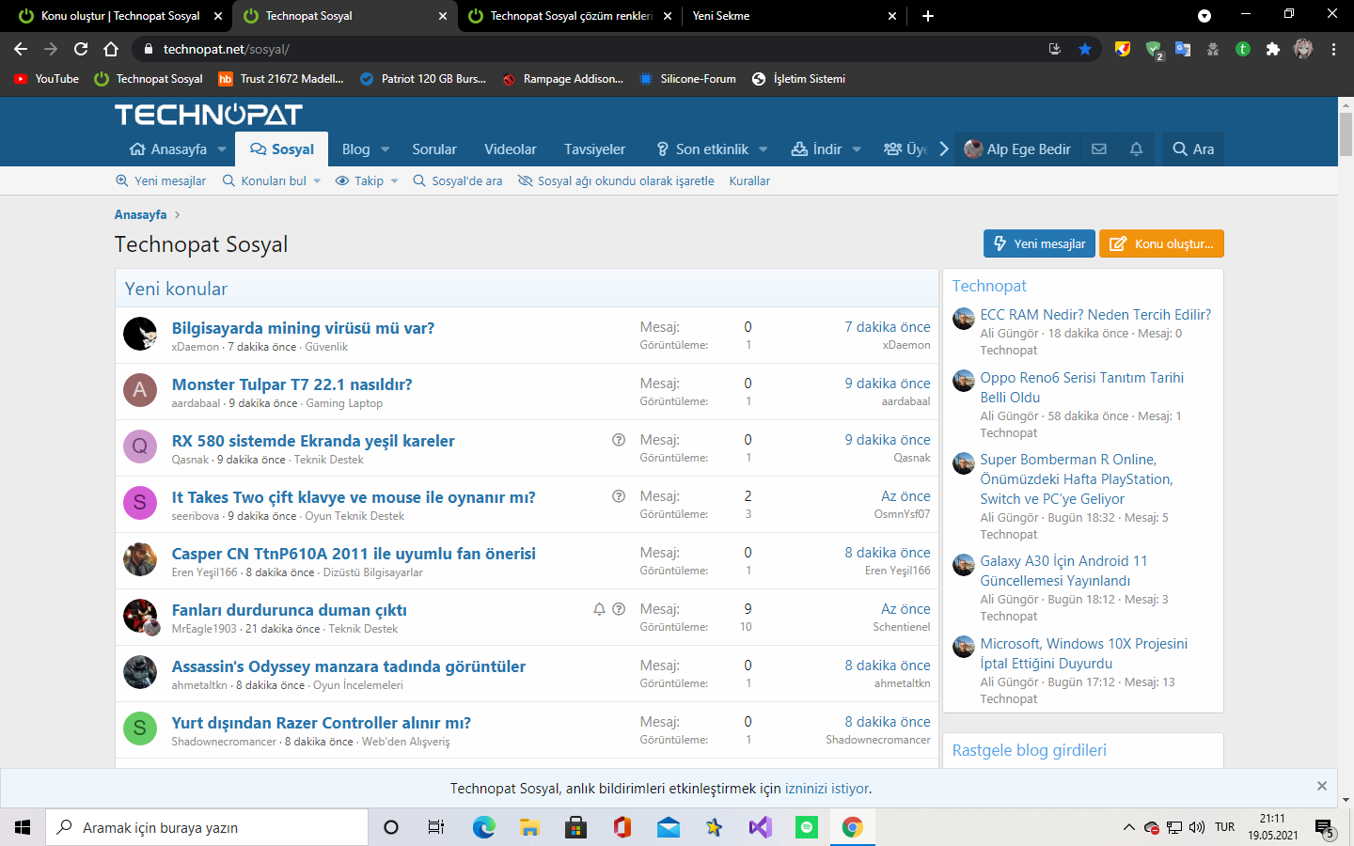Open the Tavsiyeler navigation tab

click(594, 149)
